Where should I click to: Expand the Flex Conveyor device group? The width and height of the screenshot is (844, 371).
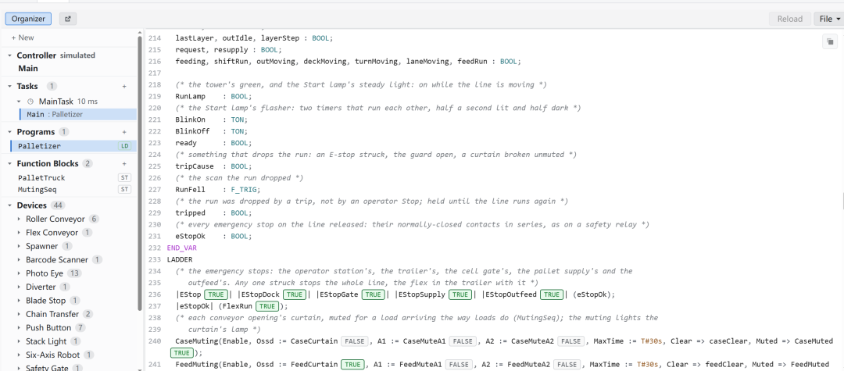point(20,233)
